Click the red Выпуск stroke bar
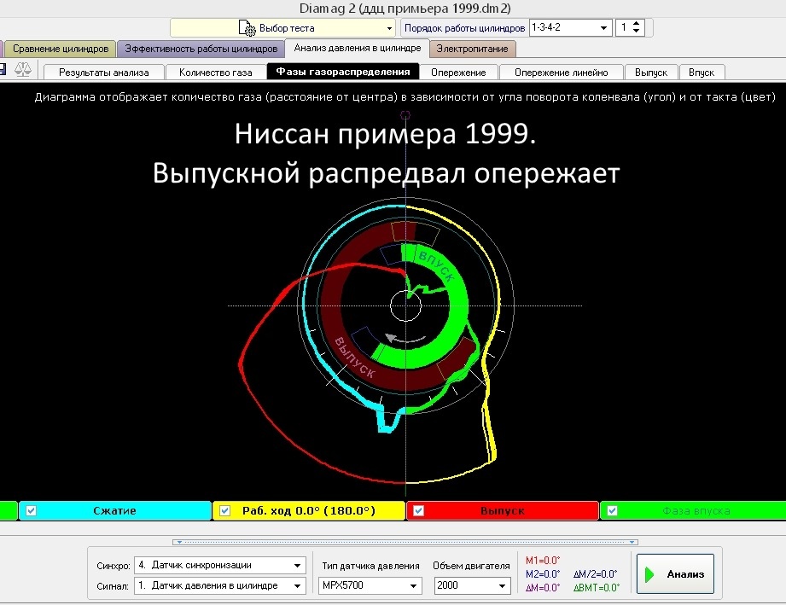This screenshot has width=786, height=605. 503,511
